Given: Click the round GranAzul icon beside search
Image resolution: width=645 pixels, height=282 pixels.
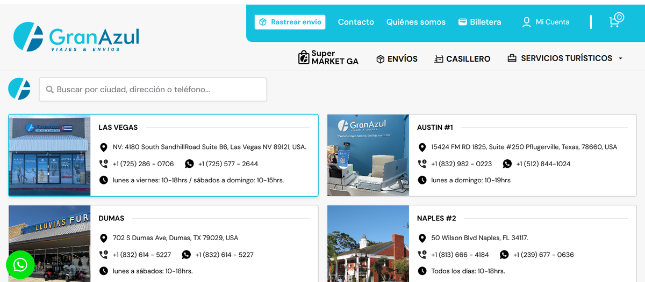Looking at the screenshot, I should [19, 88].
